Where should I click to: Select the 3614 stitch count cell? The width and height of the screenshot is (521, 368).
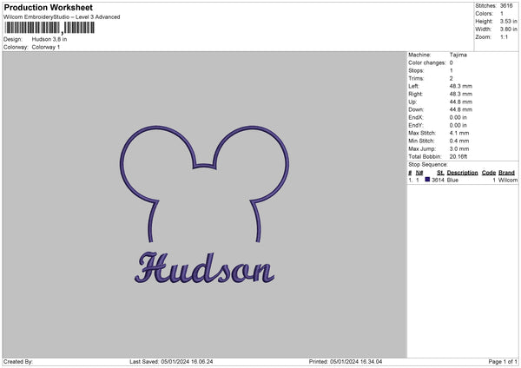(x=438, y=180)
